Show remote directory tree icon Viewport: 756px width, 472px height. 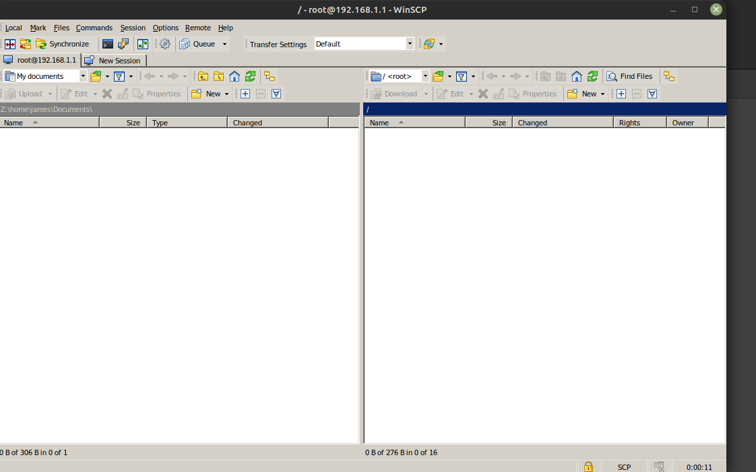669,76
